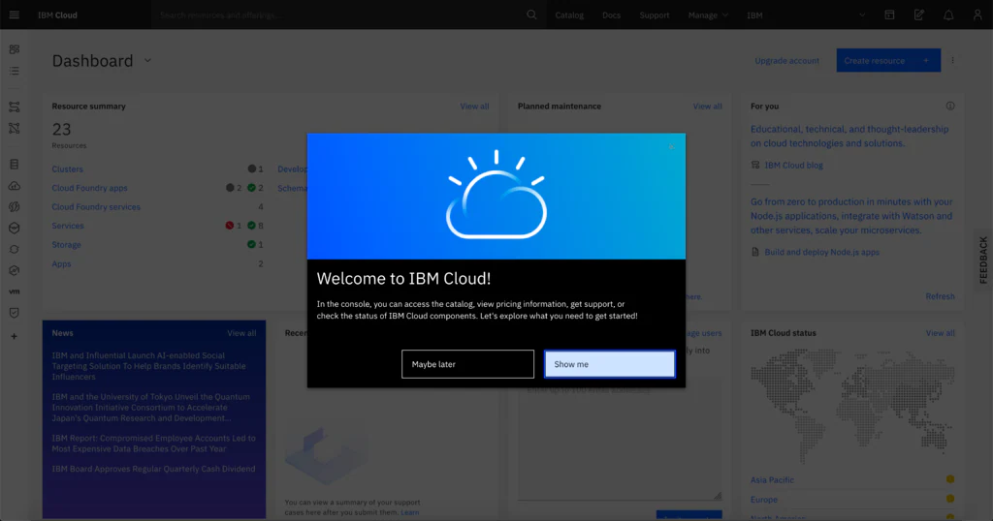The image size is (993, 521).
Task: Click the Maybe later button
Action: tap(467, 364)
